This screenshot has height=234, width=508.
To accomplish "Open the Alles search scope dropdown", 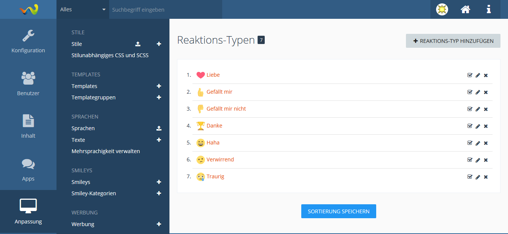I will pyautogui.click(x=83, y=9).
